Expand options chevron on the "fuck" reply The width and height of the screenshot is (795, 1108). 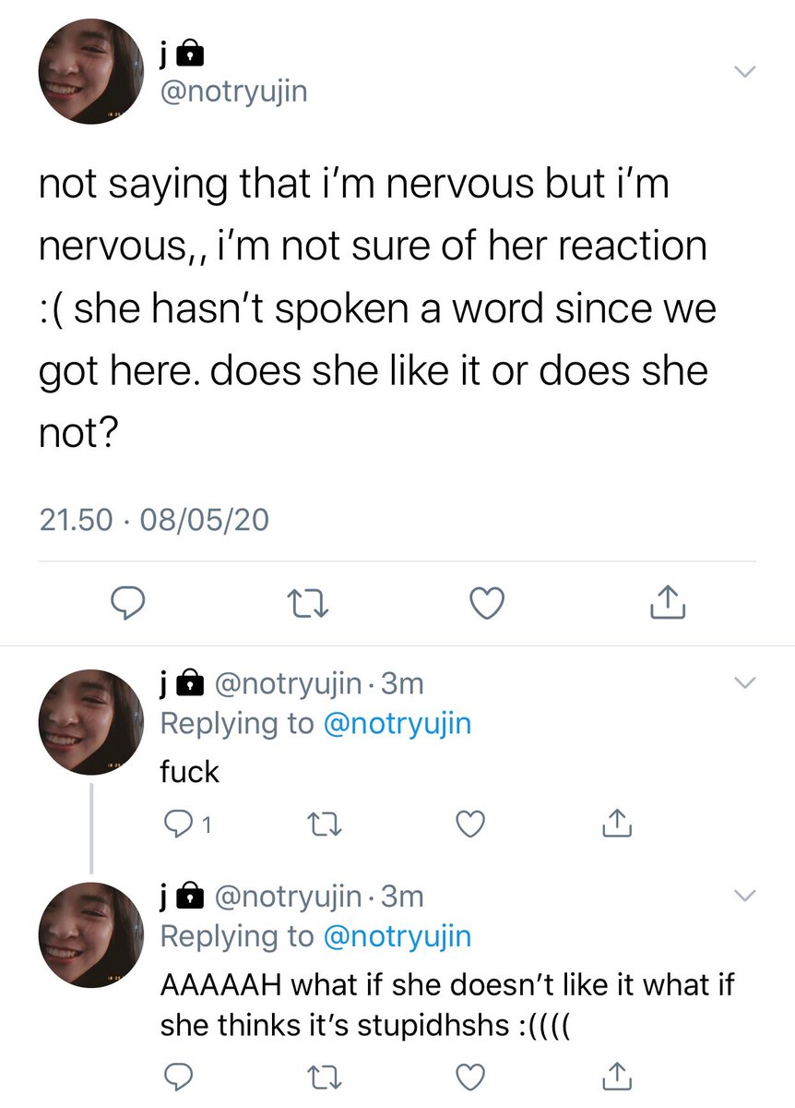point(744,684)
